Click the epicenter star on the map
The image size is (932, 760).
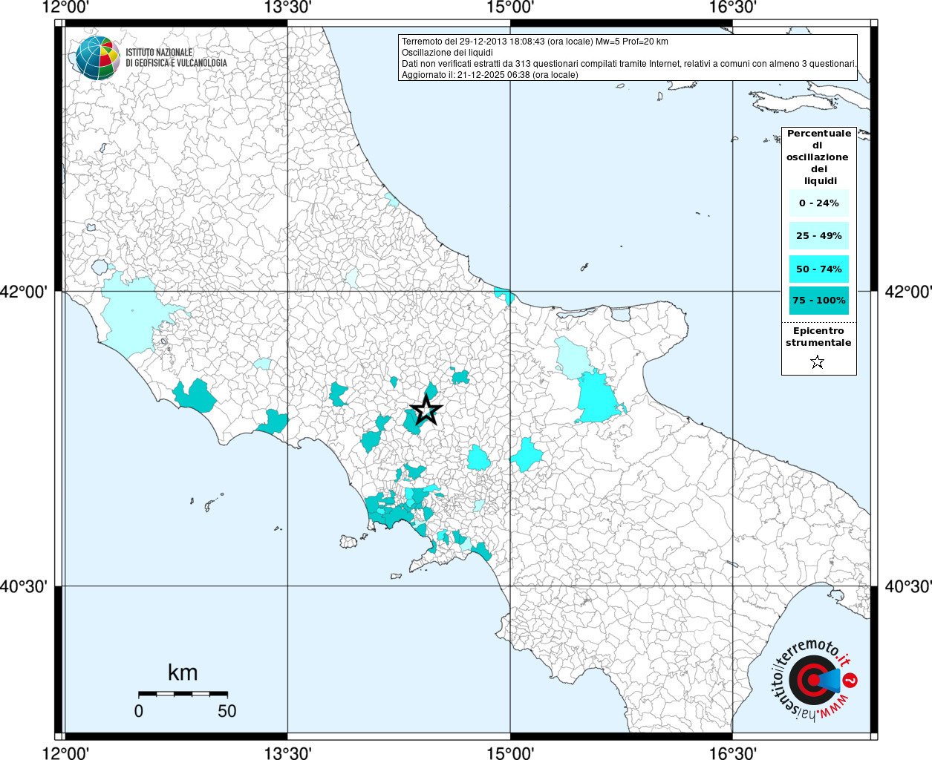point(426,410)
